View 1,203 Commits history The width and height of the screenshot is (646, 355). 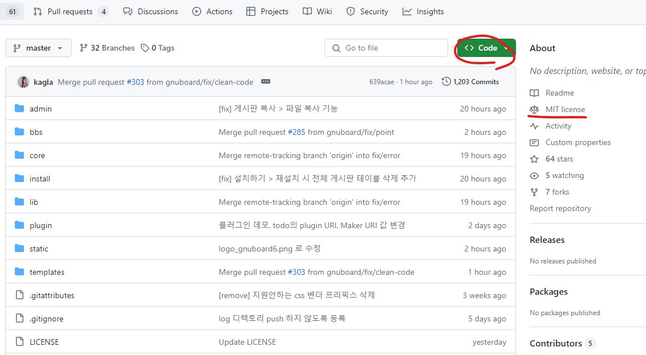point(470,82)
